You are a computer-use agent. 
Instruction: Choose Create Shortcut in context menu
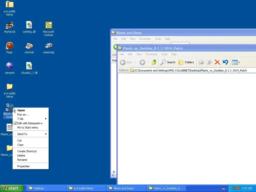(x=30, y=151)
